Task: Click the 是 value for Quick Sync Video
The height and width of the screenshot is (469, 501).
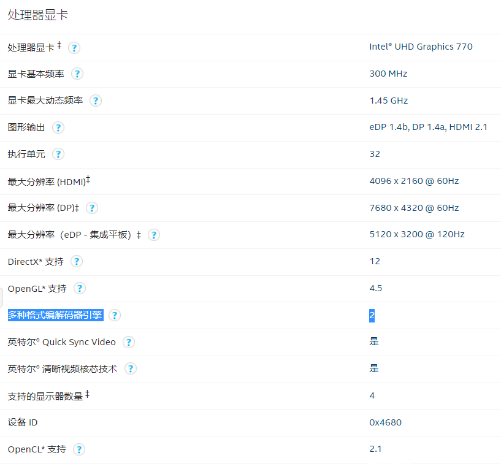Action: pyautogui.click(x=374, y=341)
